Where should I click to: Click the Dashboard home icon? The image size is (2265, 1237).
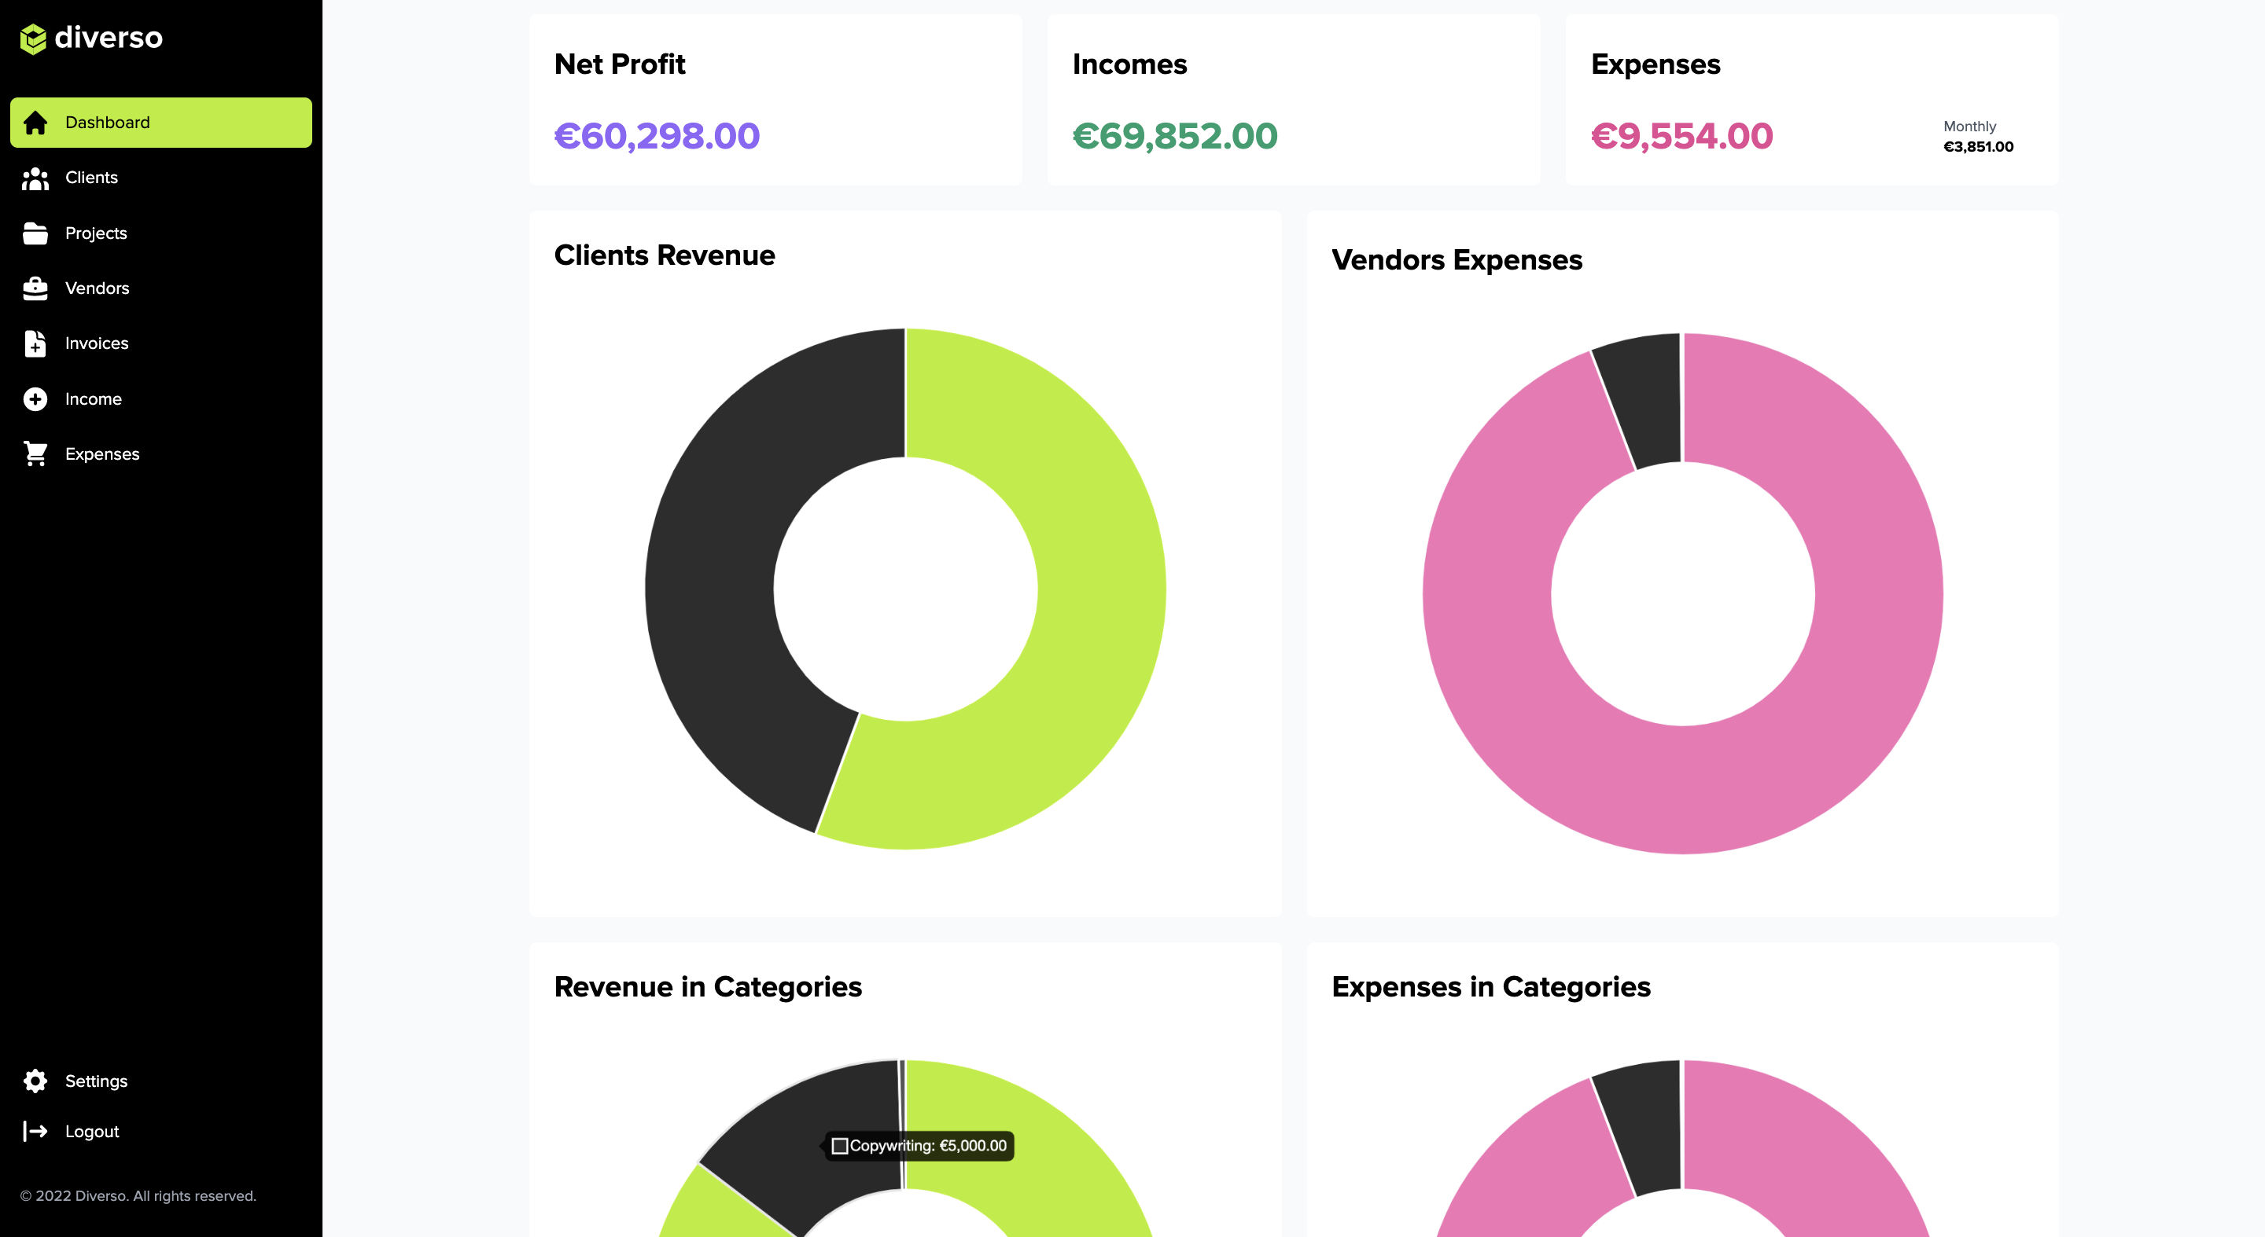click(35, 123)
